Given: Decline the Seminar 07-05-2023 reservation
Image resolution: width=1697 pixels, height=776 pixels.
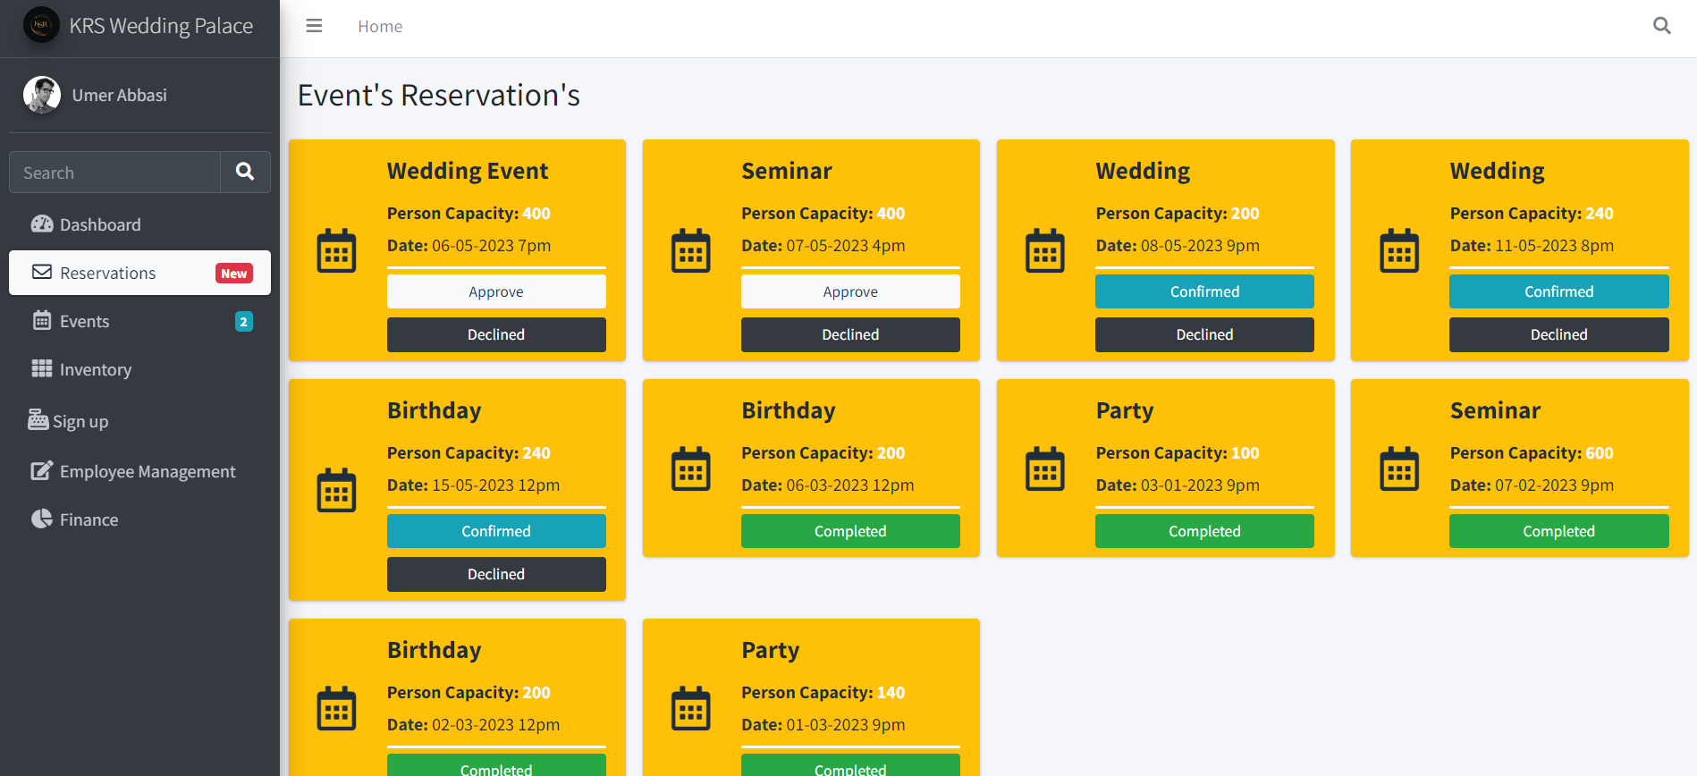Looking at the screenshot, I should click(x=850, y=334).
